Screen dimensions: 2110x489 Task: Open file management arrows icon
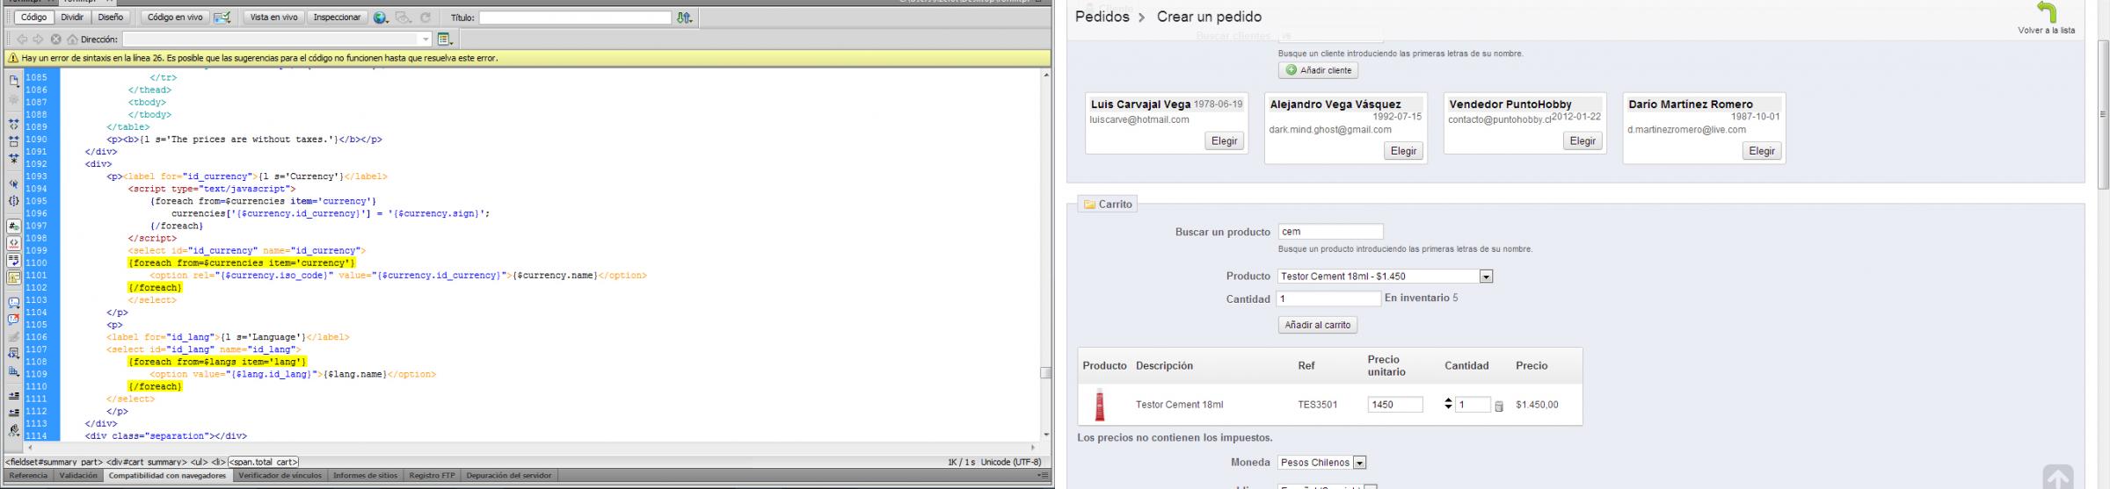coord(685,18)
